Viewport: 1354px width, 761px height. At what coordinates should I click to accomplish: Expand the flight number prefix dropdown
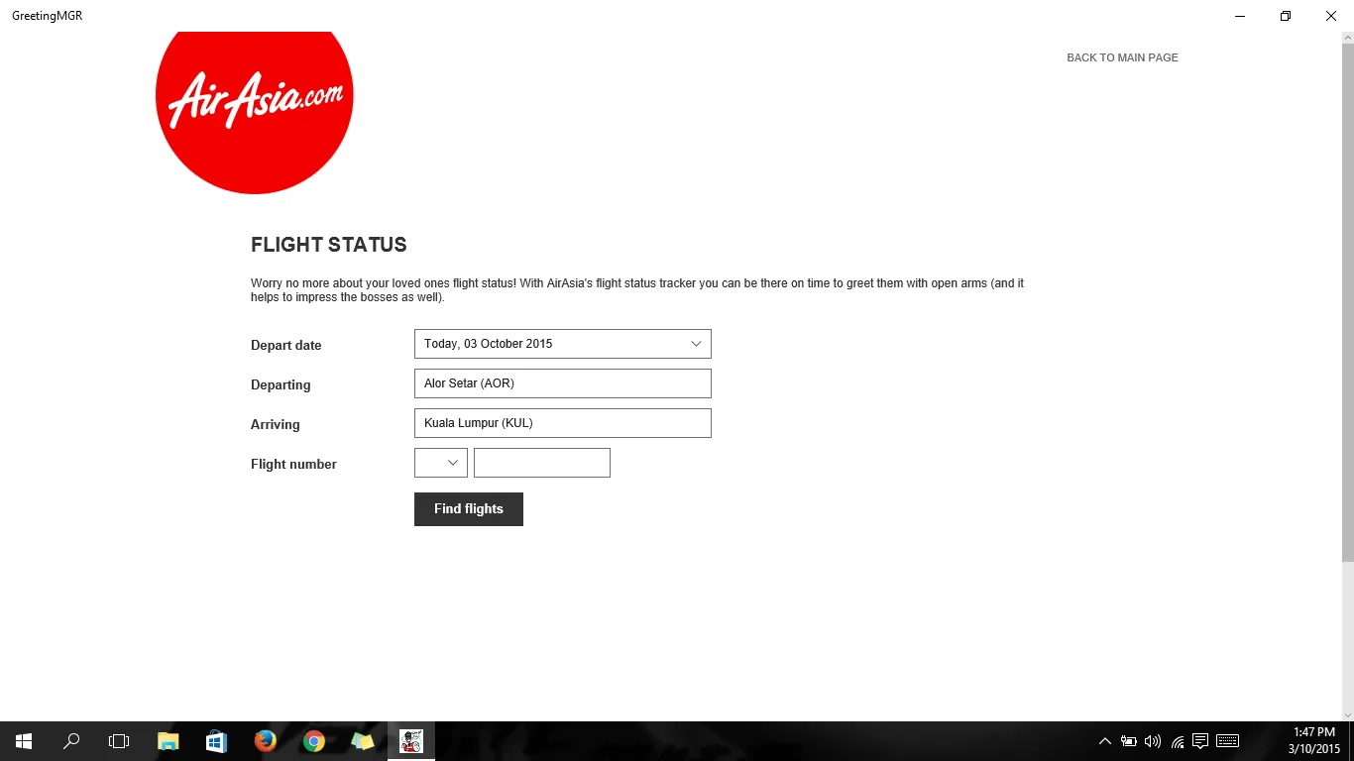441,463
